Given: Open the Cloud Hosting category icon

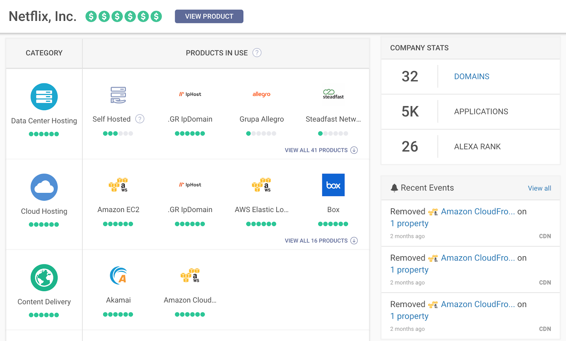Looking at the screenshot, I should [x=44, y=187].
